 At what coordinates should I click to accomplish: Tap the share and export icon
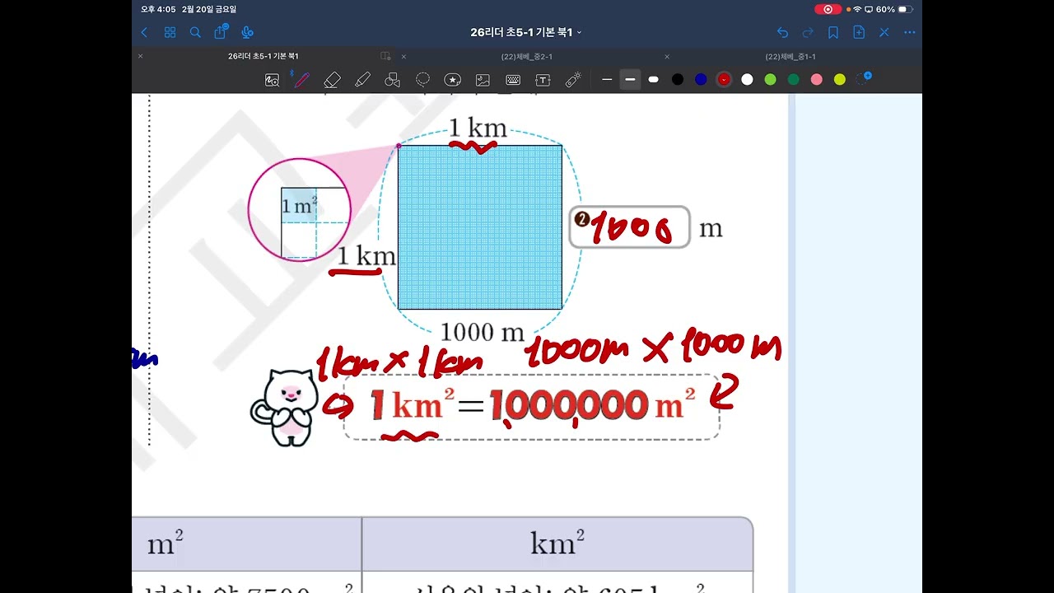click(x=221, y=32)
